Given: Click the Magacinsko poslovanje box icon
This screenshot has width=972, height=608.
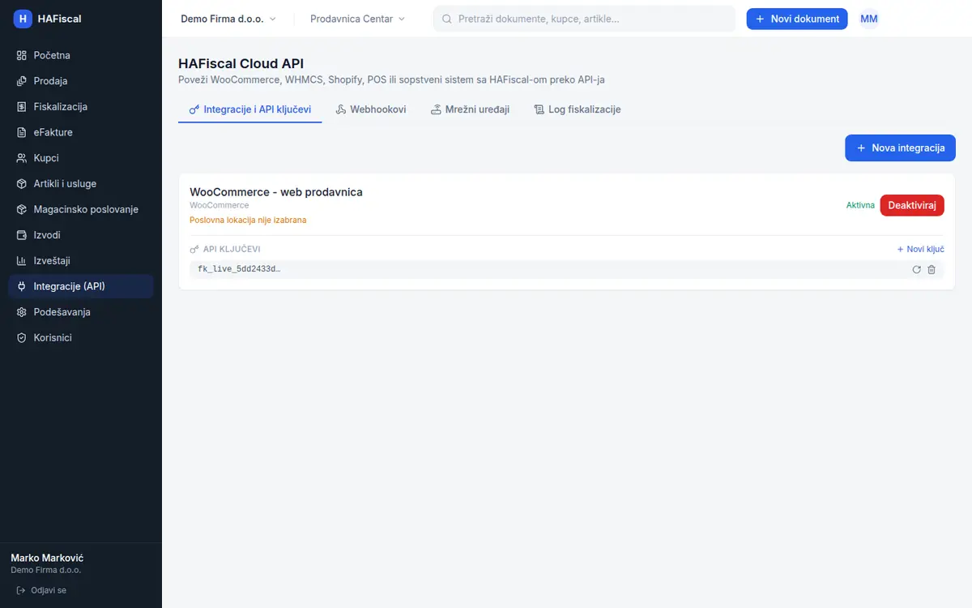Looking at the screenshot, I should pyautogui.click(x=22, y=209).
